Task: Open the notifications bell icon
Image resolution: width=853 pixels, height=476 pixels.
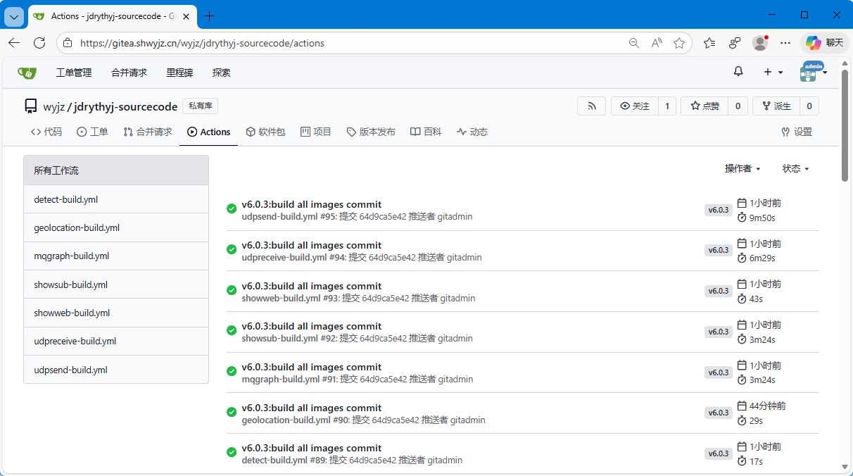Action: (x=738, y=72)
